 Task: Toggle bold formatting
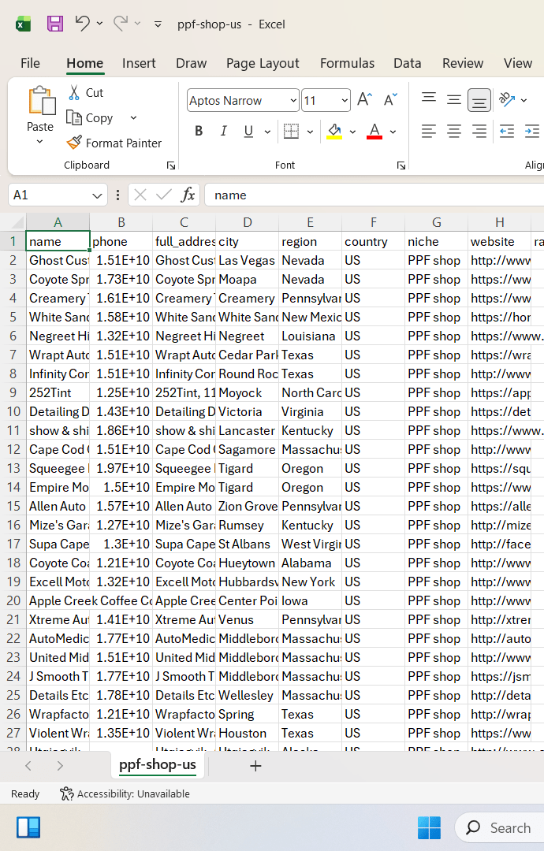(199, 131)
